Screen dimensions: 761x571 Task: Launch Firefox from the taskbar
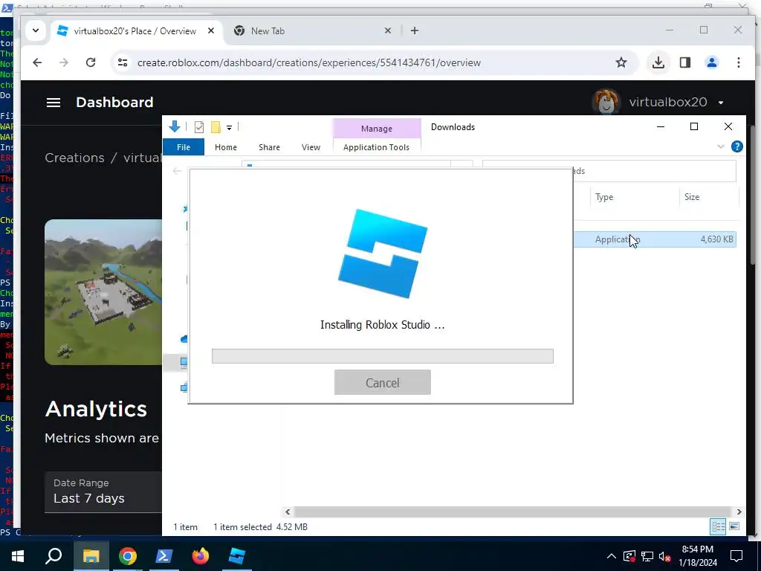click(200, 556)
